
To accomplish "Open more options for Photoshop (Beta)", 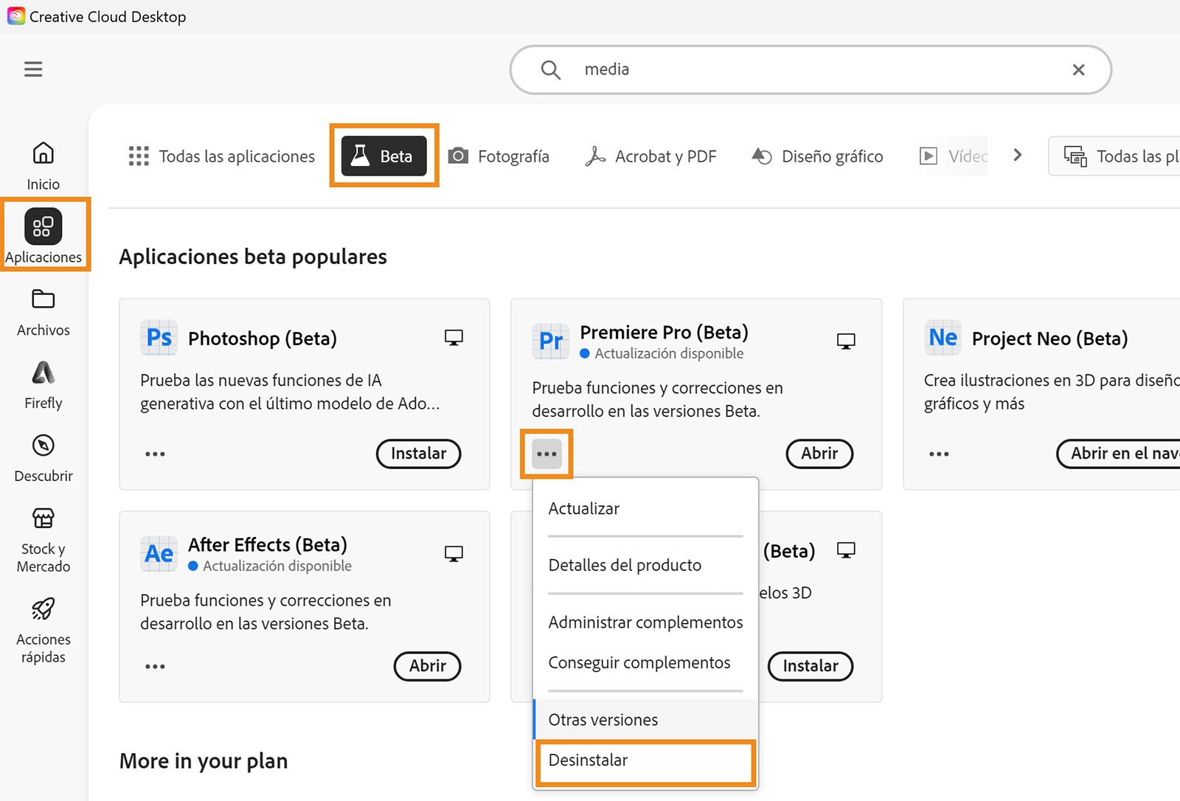I will pos(155,454).
